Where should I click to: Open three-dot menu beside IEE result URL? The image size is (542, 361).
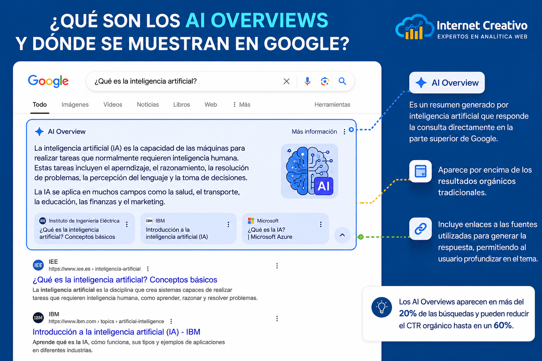click(147, 269)
